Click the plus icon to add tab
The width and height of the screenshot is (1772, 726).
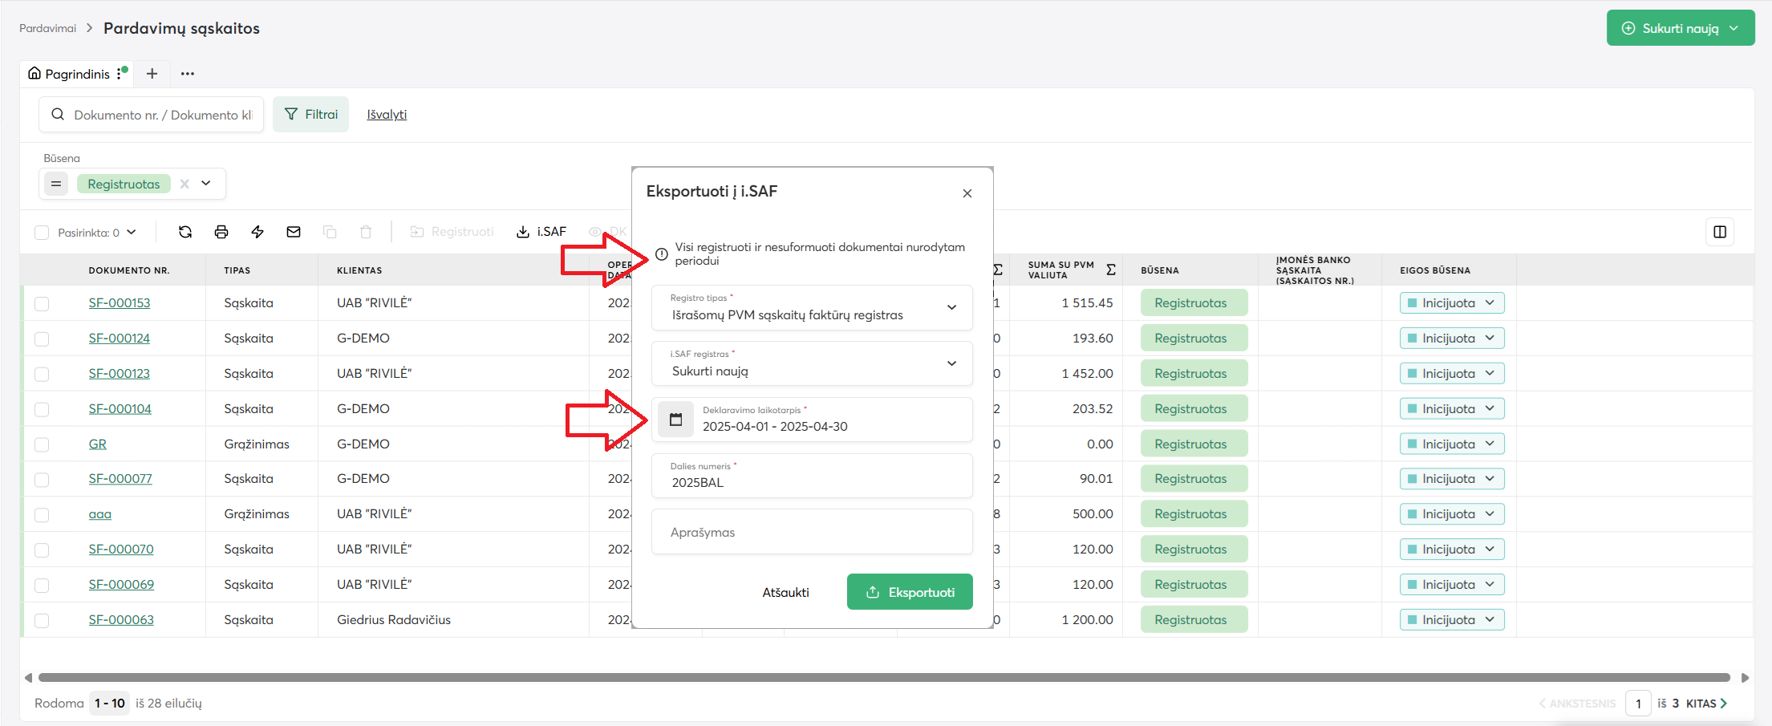[152, 74]
